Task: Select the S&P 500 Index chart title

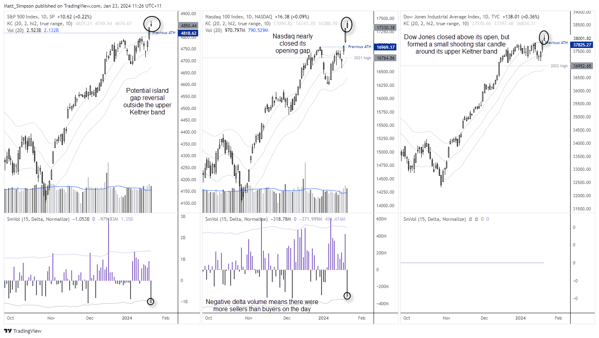Action: coord(49,17)
